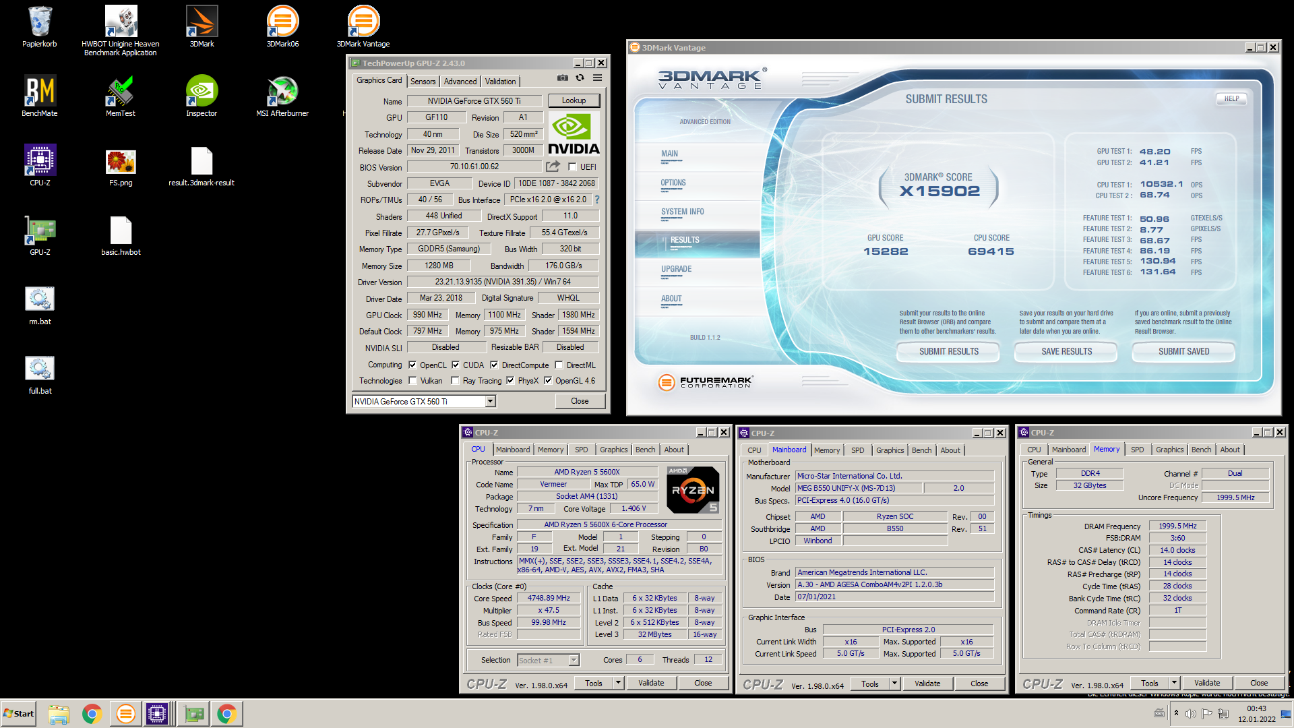This screenshot has height=728, width=1294.
Task: Click the NVIDIA logo in GPU-Z
Action: click(x=574, y=134)
